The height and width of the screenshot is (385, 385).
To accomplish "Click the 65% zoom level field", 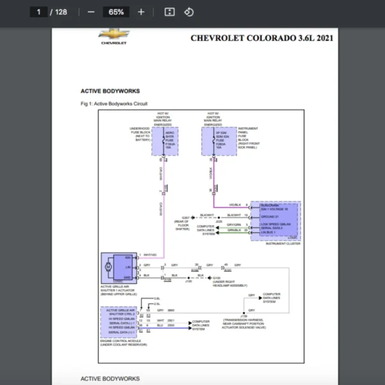I will pos(116,12).
